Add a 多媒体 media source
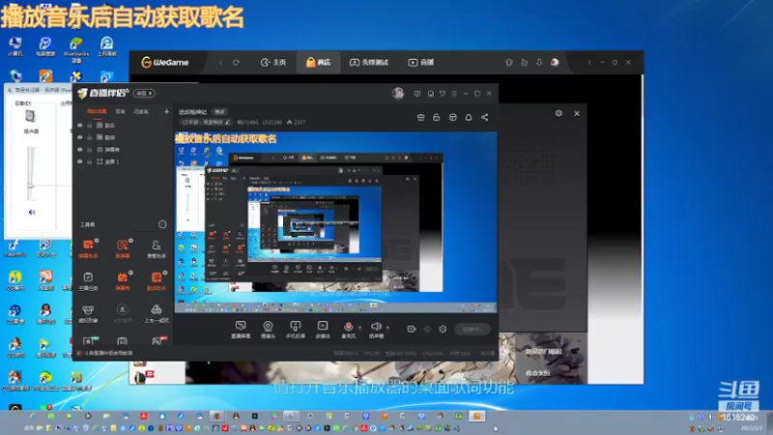This screenshot has width=773, height=435. coord(323,330)
